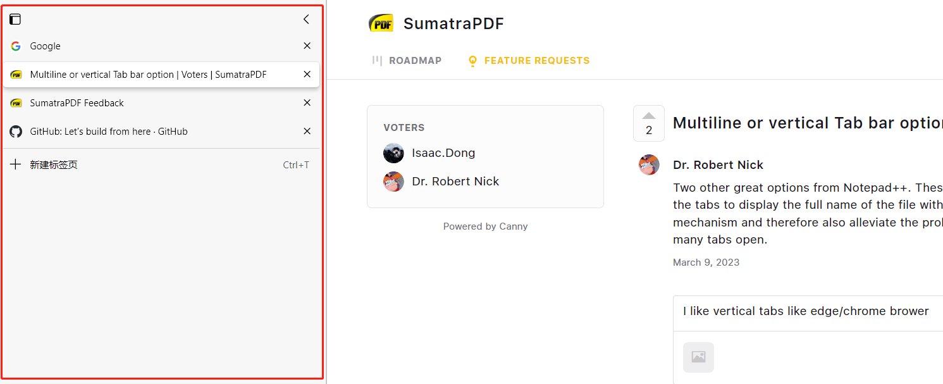
Task: Follow the Powered by Canny link
Action: click(485, 226)
